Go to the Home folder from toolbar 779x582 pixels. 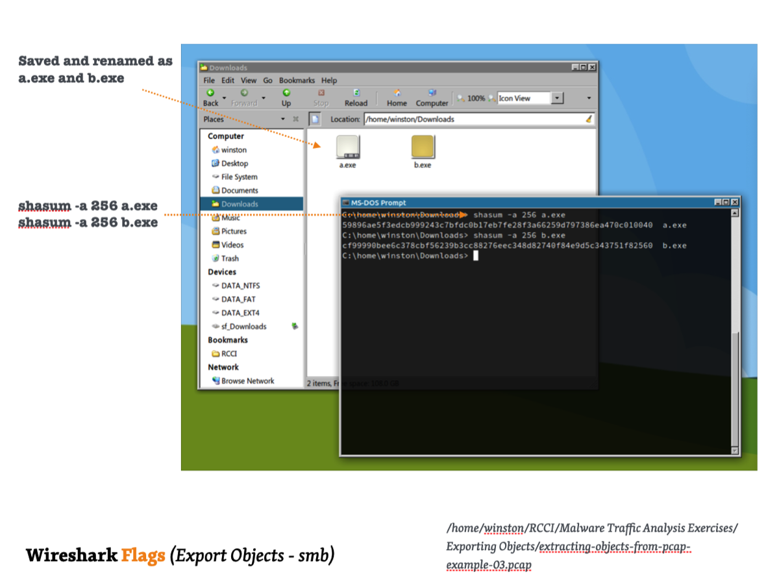pos(397,97)
